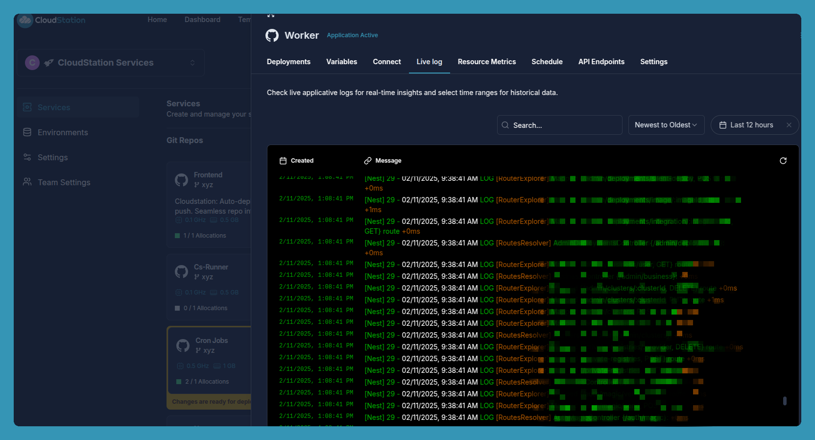Screen dimensions: 815x440
Task: Click the Services sidebar icon
Action: click(x=27, y=107)
